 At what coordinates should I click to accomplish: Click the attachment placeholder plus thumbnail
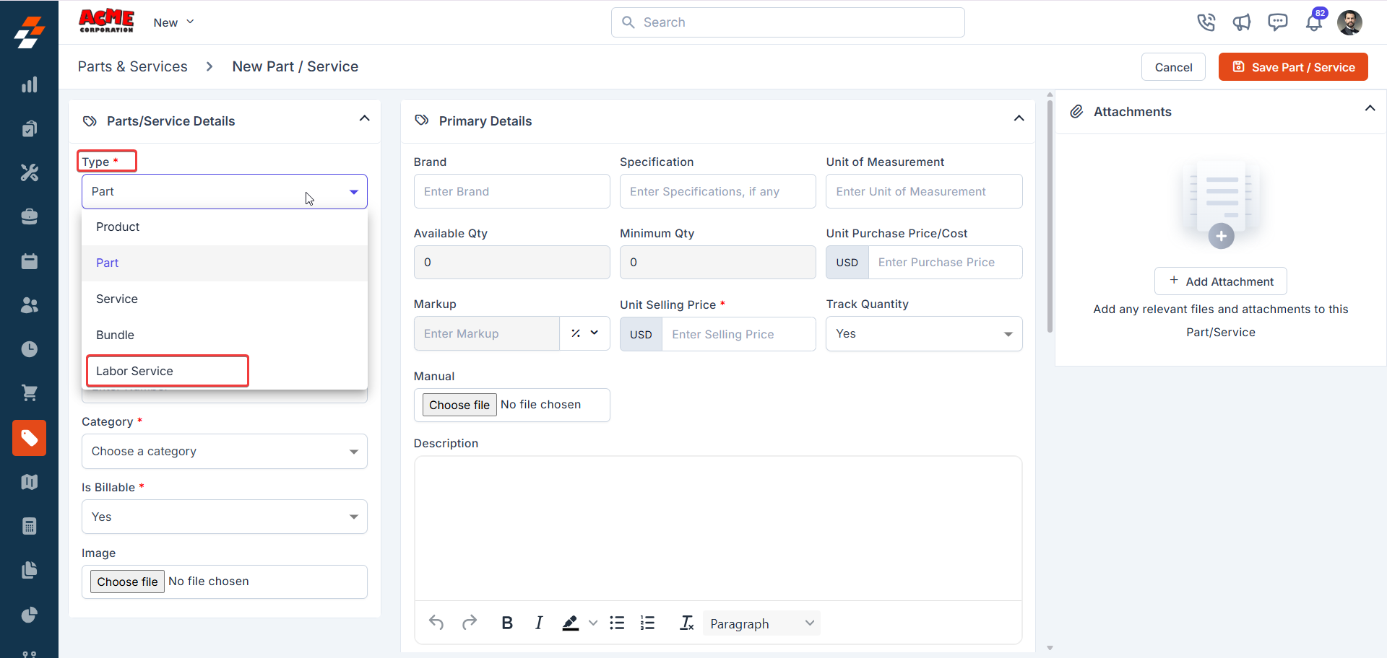coord(1221,206)
